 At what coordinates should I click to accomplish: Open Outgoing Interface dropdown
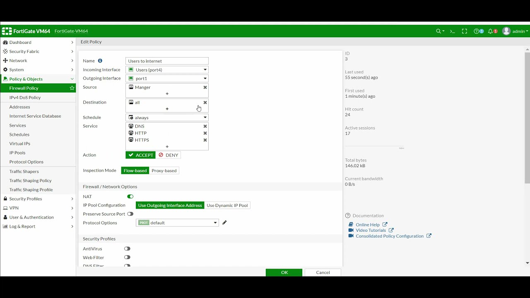click(167, 78)
